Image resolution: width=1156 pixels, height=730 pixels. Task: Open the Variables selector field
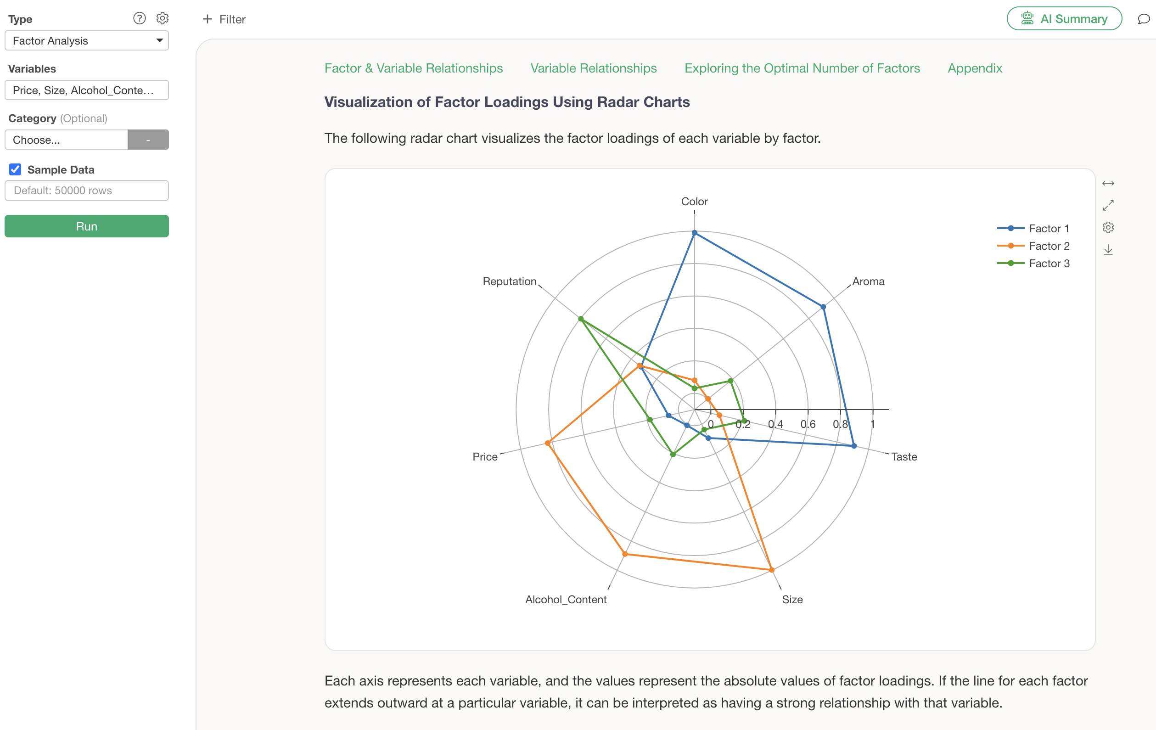(87, 90)
